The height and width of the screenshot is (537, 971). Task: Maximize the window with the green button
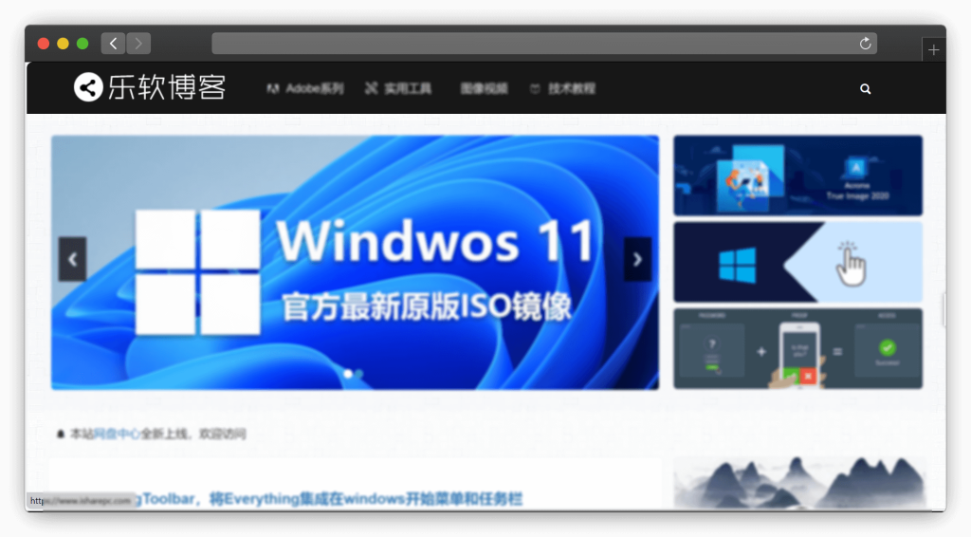82,44
